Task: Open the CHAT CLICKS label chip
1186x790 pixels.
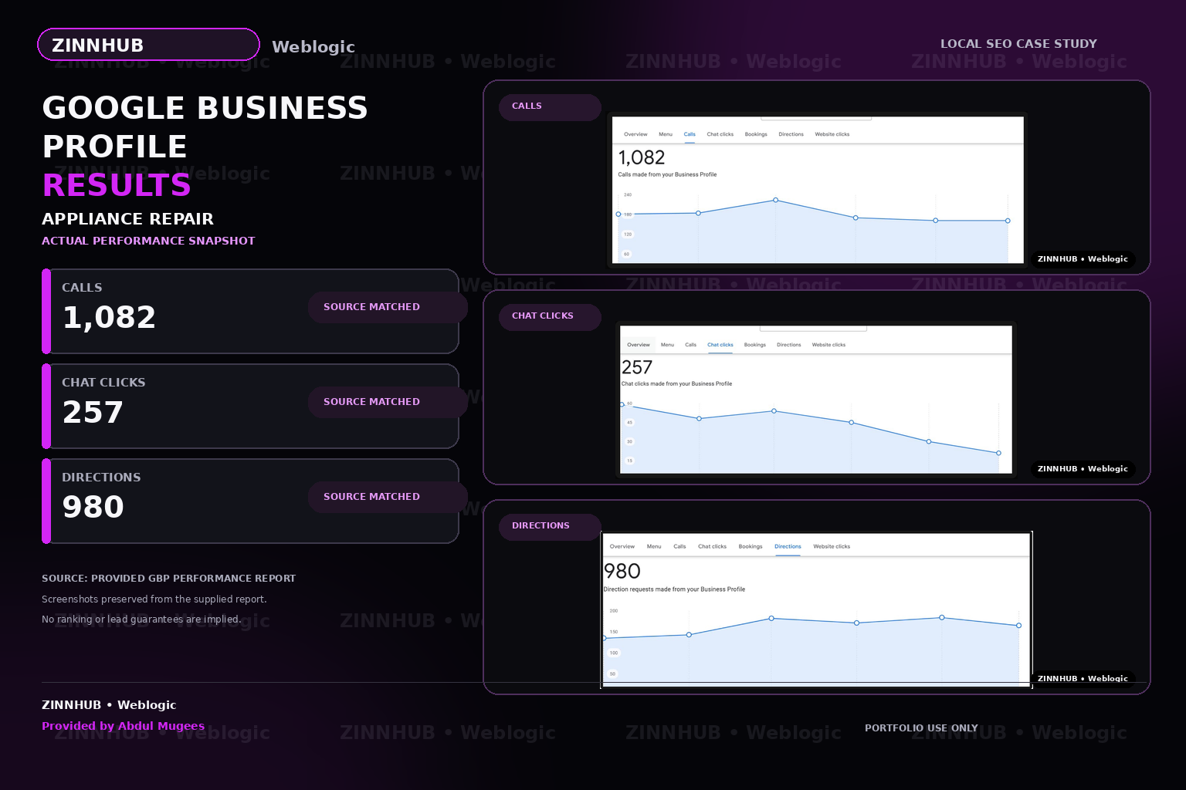Action: pos(550,316)
